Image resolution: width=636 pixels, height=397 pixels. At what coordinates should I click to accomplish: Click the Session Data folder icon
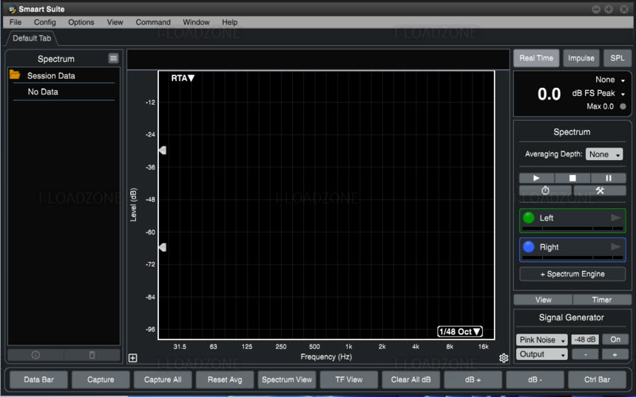(15, 75)
